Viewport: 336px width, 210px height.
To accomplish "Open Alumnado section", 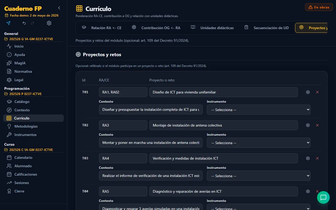I will pos(33,166).
